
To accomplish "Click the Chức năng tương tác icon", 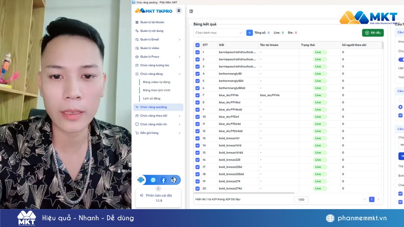I will [137, 65].
